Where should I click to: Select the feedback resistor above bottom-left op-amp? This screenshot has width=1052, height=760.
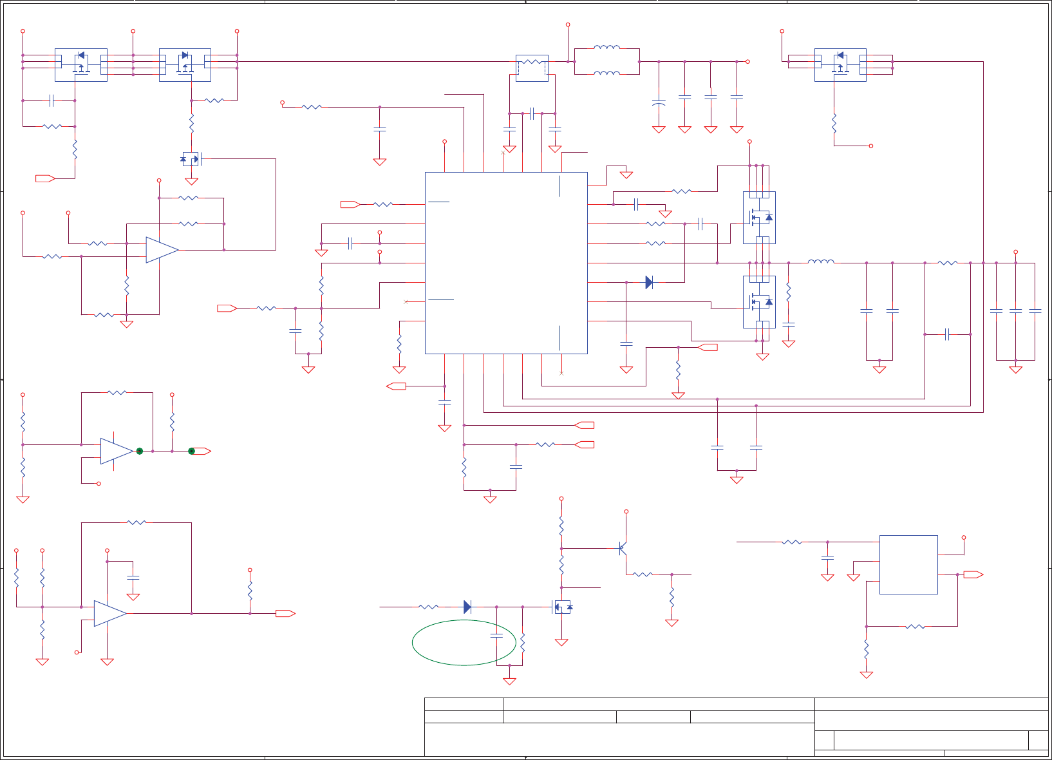tap(136, 522)
